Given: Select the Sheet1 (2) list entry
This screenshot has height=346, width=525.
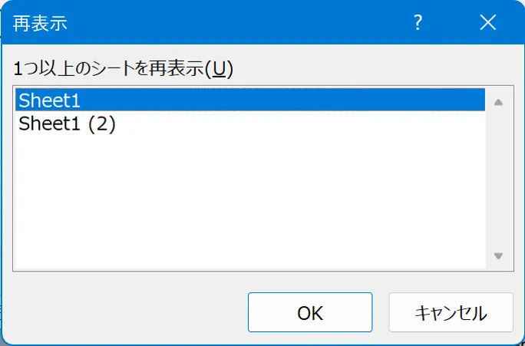Looking at the screenshot, I should [x=67, y=123].
